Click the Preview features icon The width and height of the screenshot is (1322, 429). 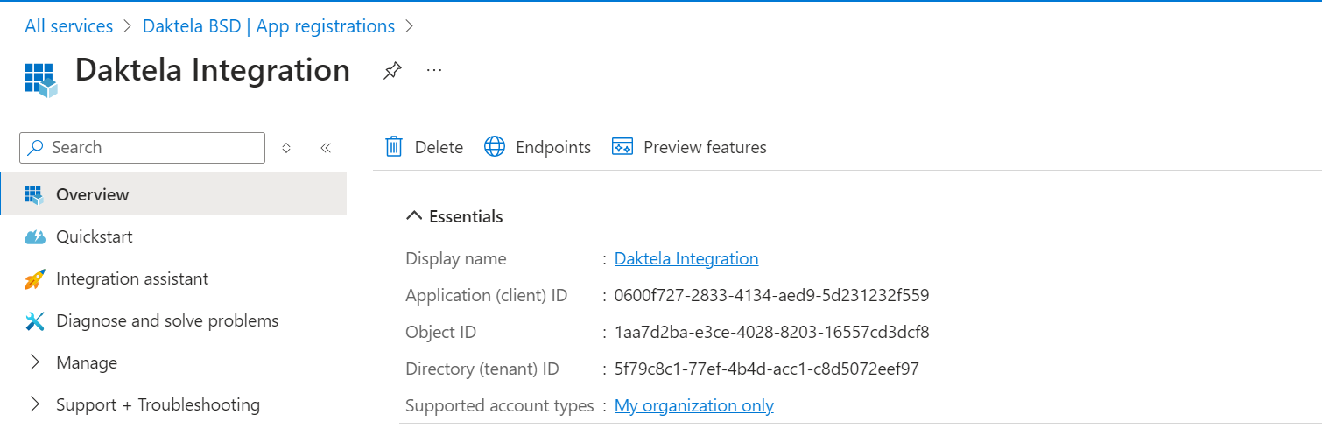[622, 147]
